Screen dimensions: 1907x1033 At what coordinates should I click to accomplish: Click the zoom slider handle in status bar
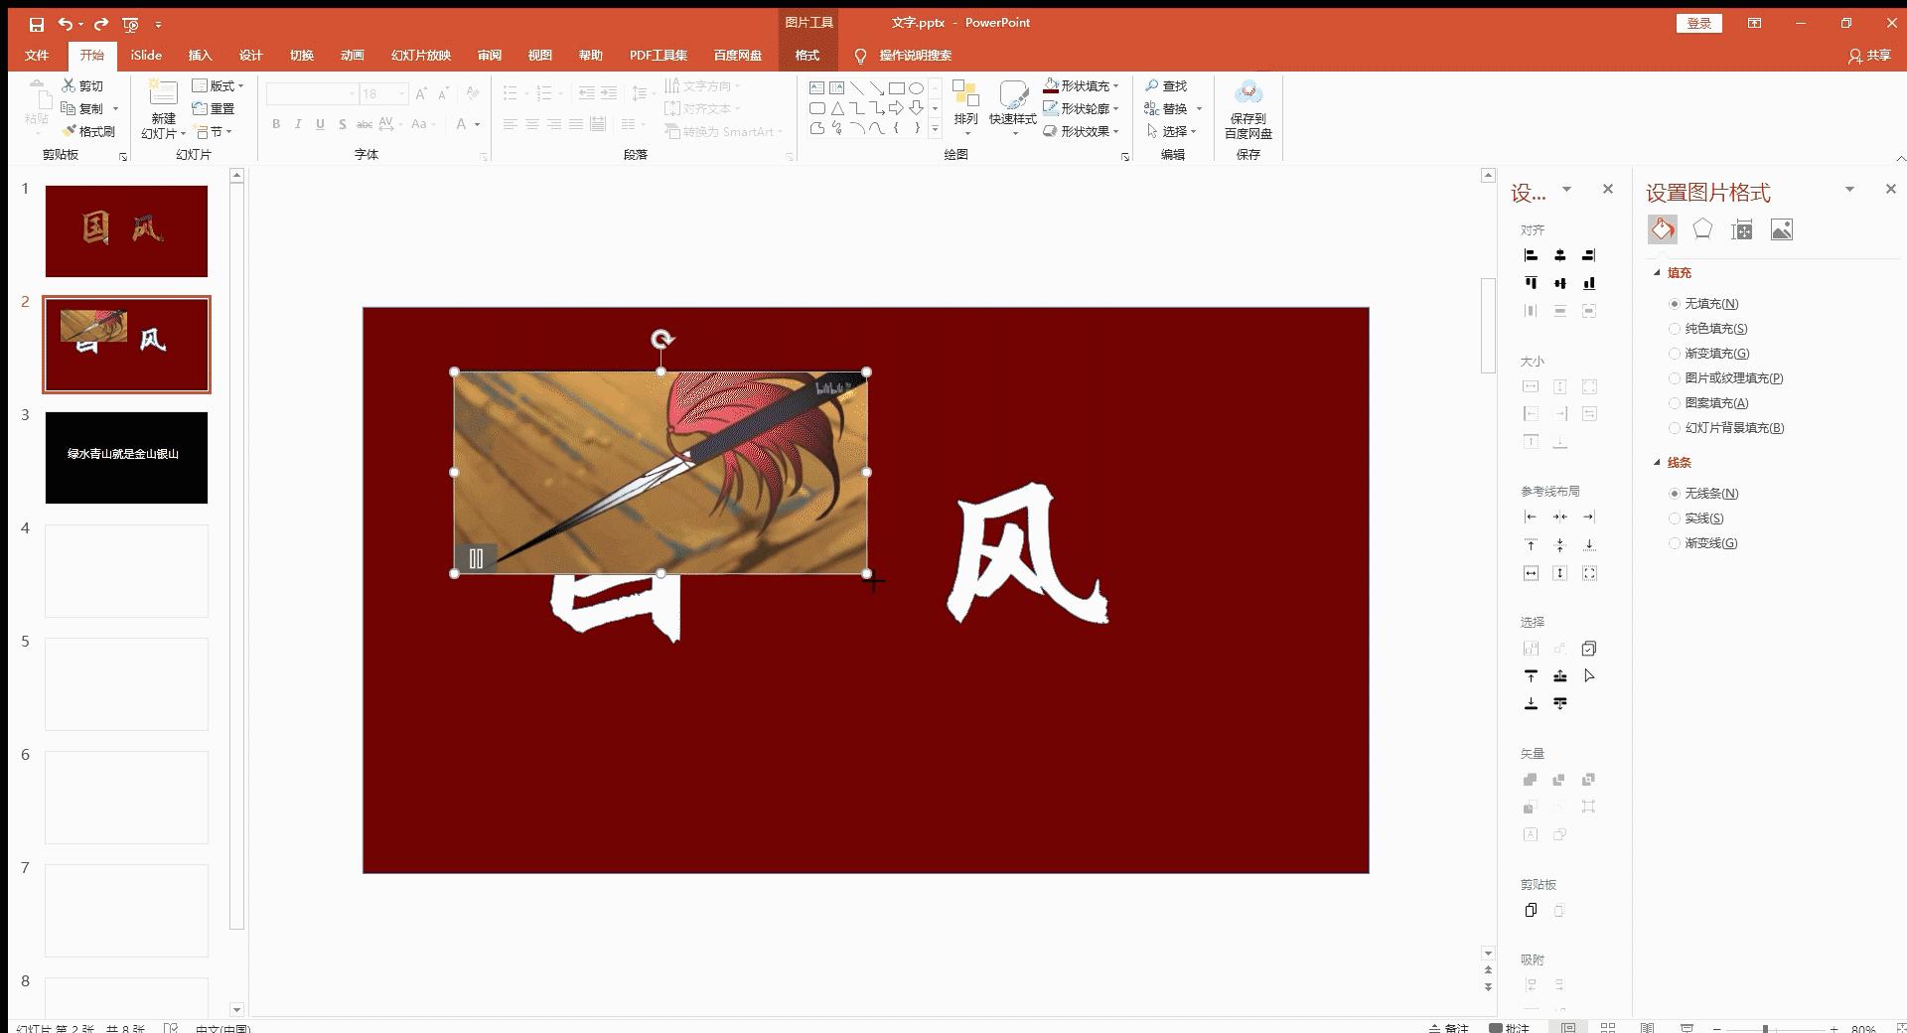(x=1766, y=1028)
